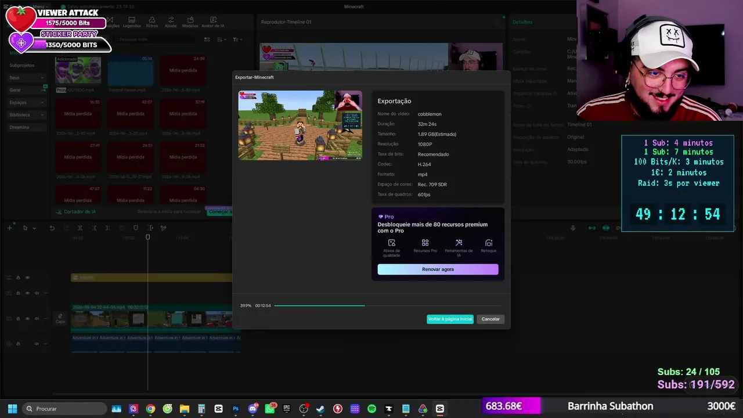Click Voltar à página inicial button

click(x=450, y=319)
